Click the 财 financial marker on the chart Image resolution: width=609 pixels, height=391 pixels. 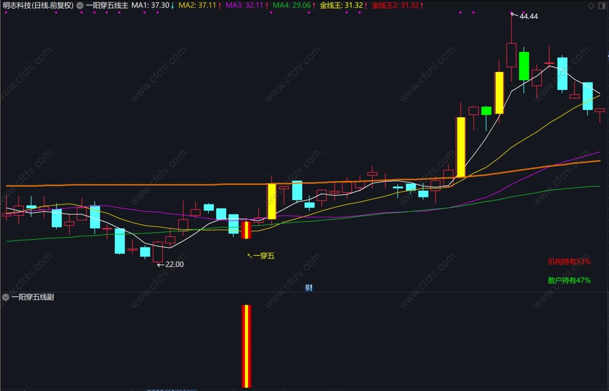309,287
